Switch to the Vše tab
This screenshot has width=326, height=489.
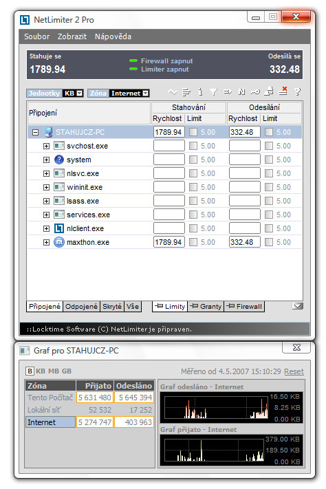[x=133, y=306]
